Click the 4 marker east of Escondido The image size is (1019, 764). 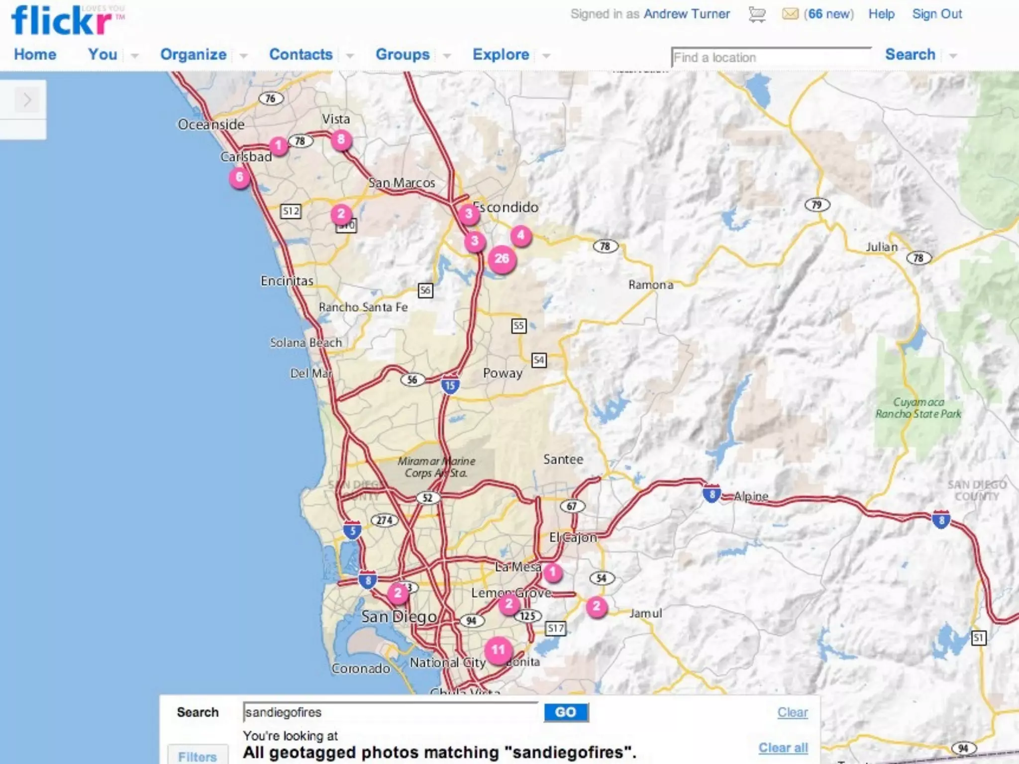pyautogui.click(x=520, y=235)
